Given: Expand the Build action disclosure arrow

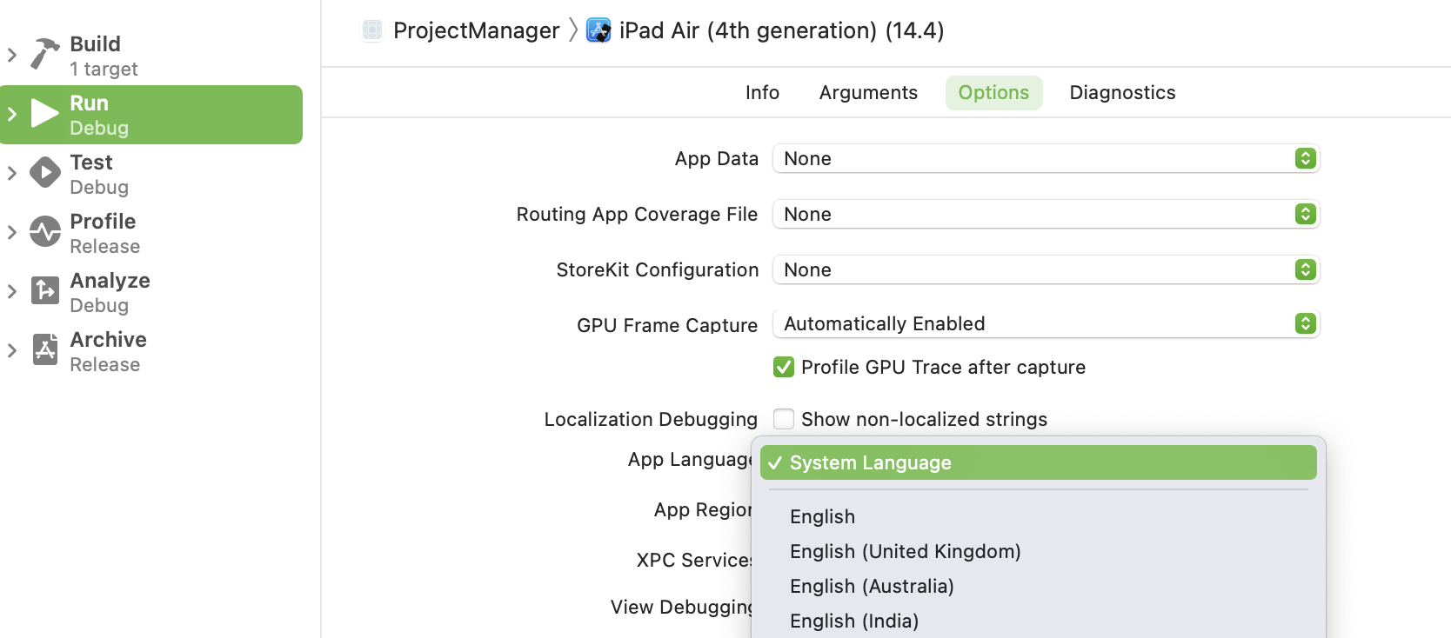Looking at the screenshot, I should tap(12, 55).
